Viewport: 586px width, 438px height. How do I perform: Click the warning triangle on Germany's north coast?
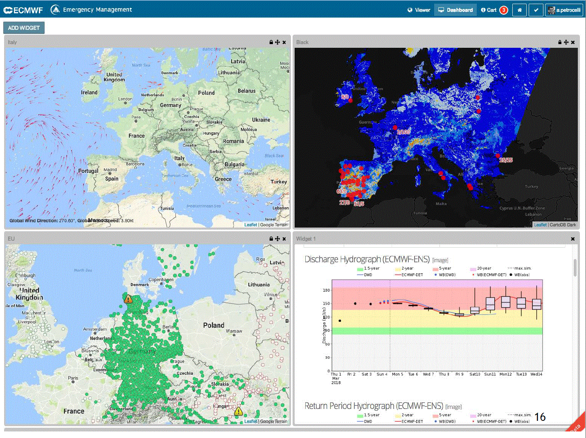[128, 299]
